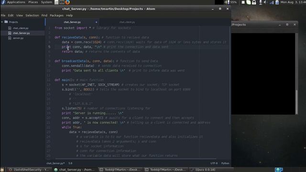Screen dimensions: 306x172
Task: Open Atom's Find menu
Action: tap(44, 15)
